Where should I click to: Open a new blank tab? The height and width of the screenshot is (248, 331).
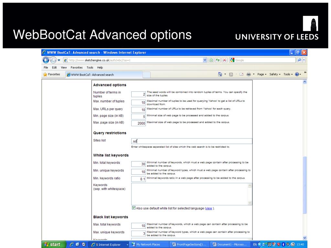[x=147, y=75]
